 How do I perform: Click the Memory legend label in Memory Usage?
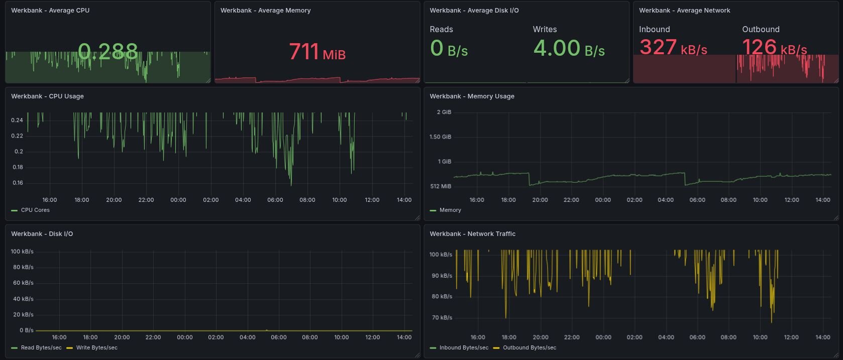click(x=450, y=210)
